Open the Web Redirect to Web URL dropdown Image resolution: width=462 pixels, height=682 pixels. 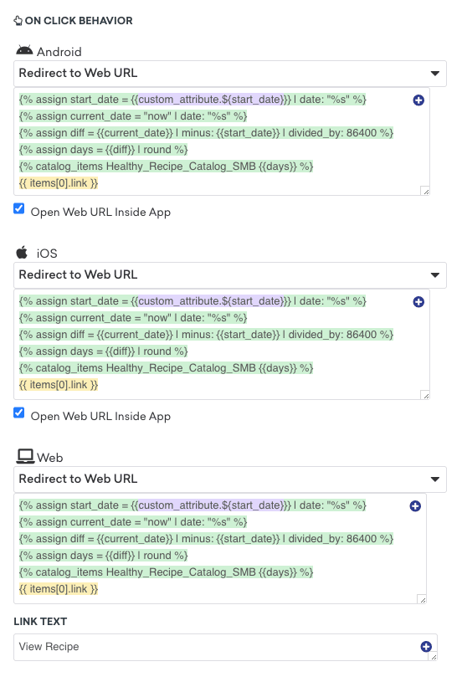230,479
